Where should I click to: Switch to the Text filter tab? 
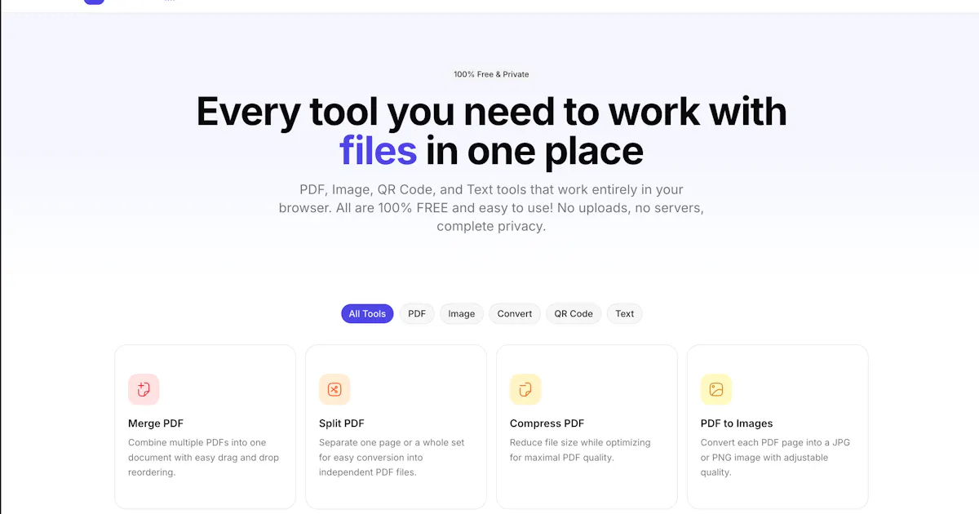[625, 313]
